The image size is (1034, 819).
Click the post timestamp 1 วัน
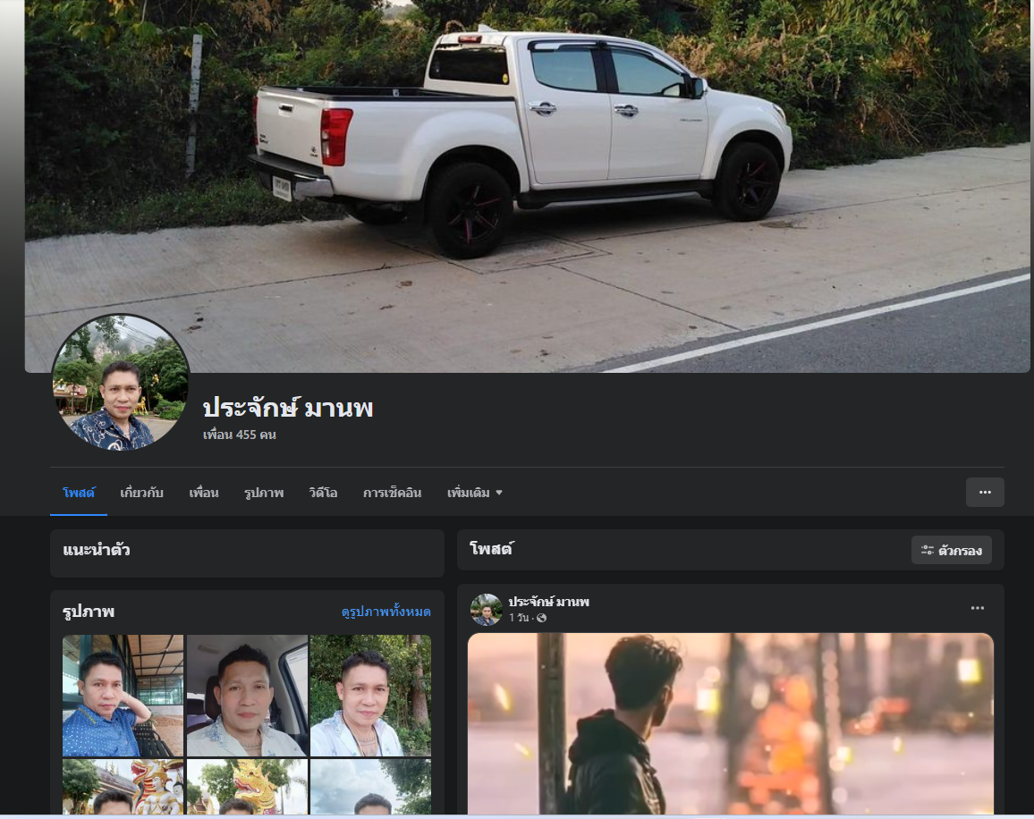coord(519,618)
